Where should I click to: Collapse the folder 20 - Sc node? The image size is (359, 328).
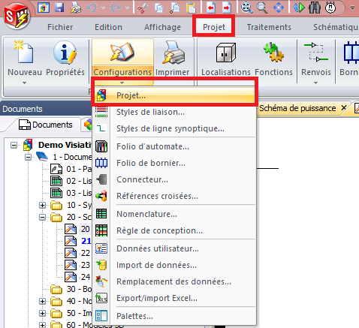(42, 217)
